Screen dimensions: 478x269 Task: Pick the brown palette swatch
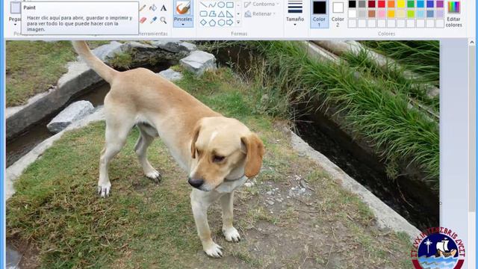pos(372,13)
